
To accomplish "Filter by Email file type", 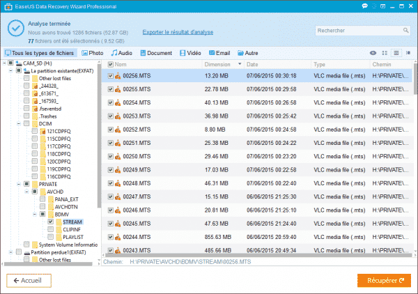I will point(219,53).
